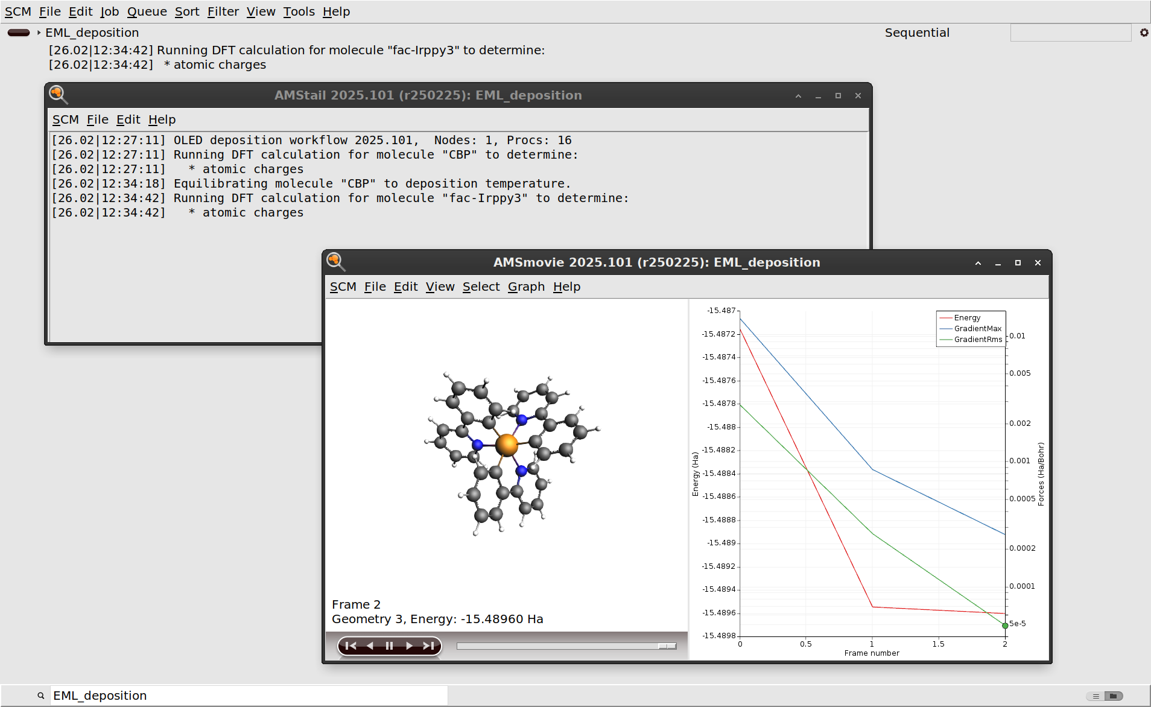Open the Queue menu

pyautogui.click(x=147, y=11)
